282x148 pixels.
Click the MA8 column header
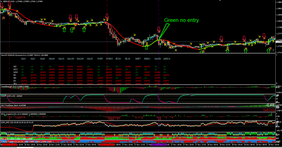pyautogui.click(x=42, y=58)
